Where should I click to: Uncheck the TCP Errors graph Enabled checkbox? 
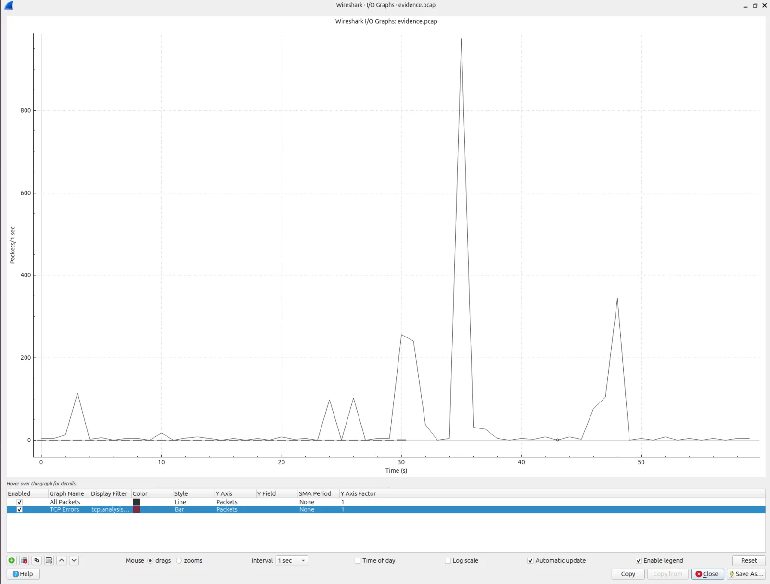pyautogui.click(x=20, y=509)
